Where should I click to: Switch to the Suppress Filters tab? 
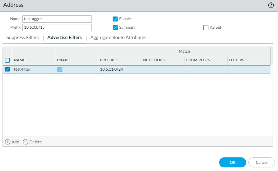[23, 38]
